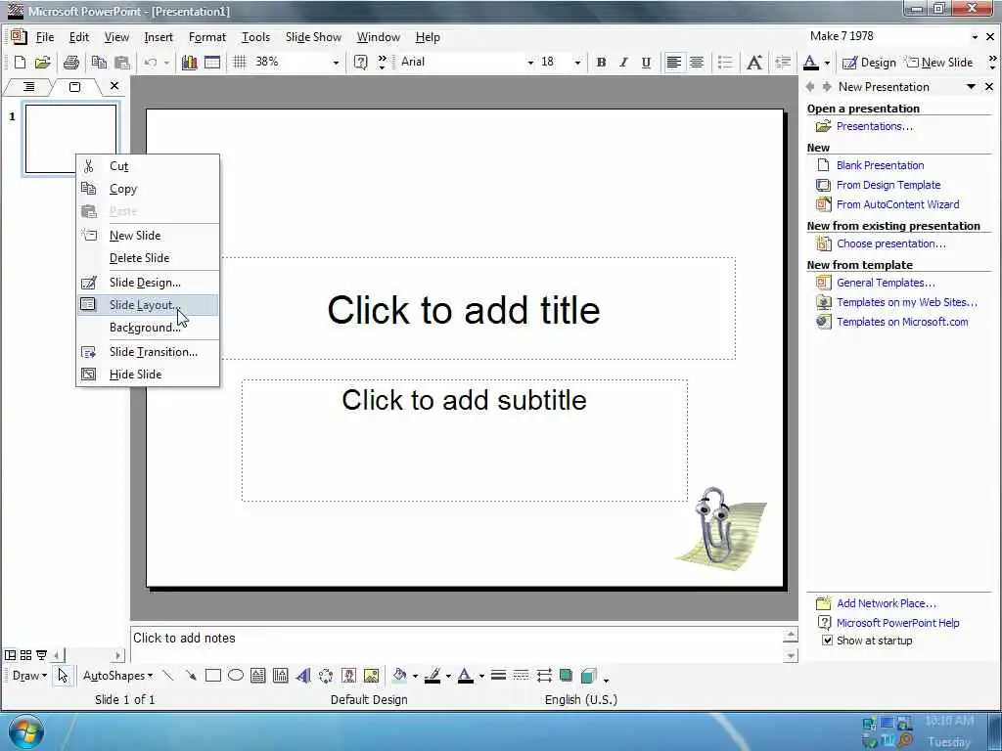Open the toolbar Font Color dropdown arrow
This screenshot has width=1002, height=751.
(827, 63)
